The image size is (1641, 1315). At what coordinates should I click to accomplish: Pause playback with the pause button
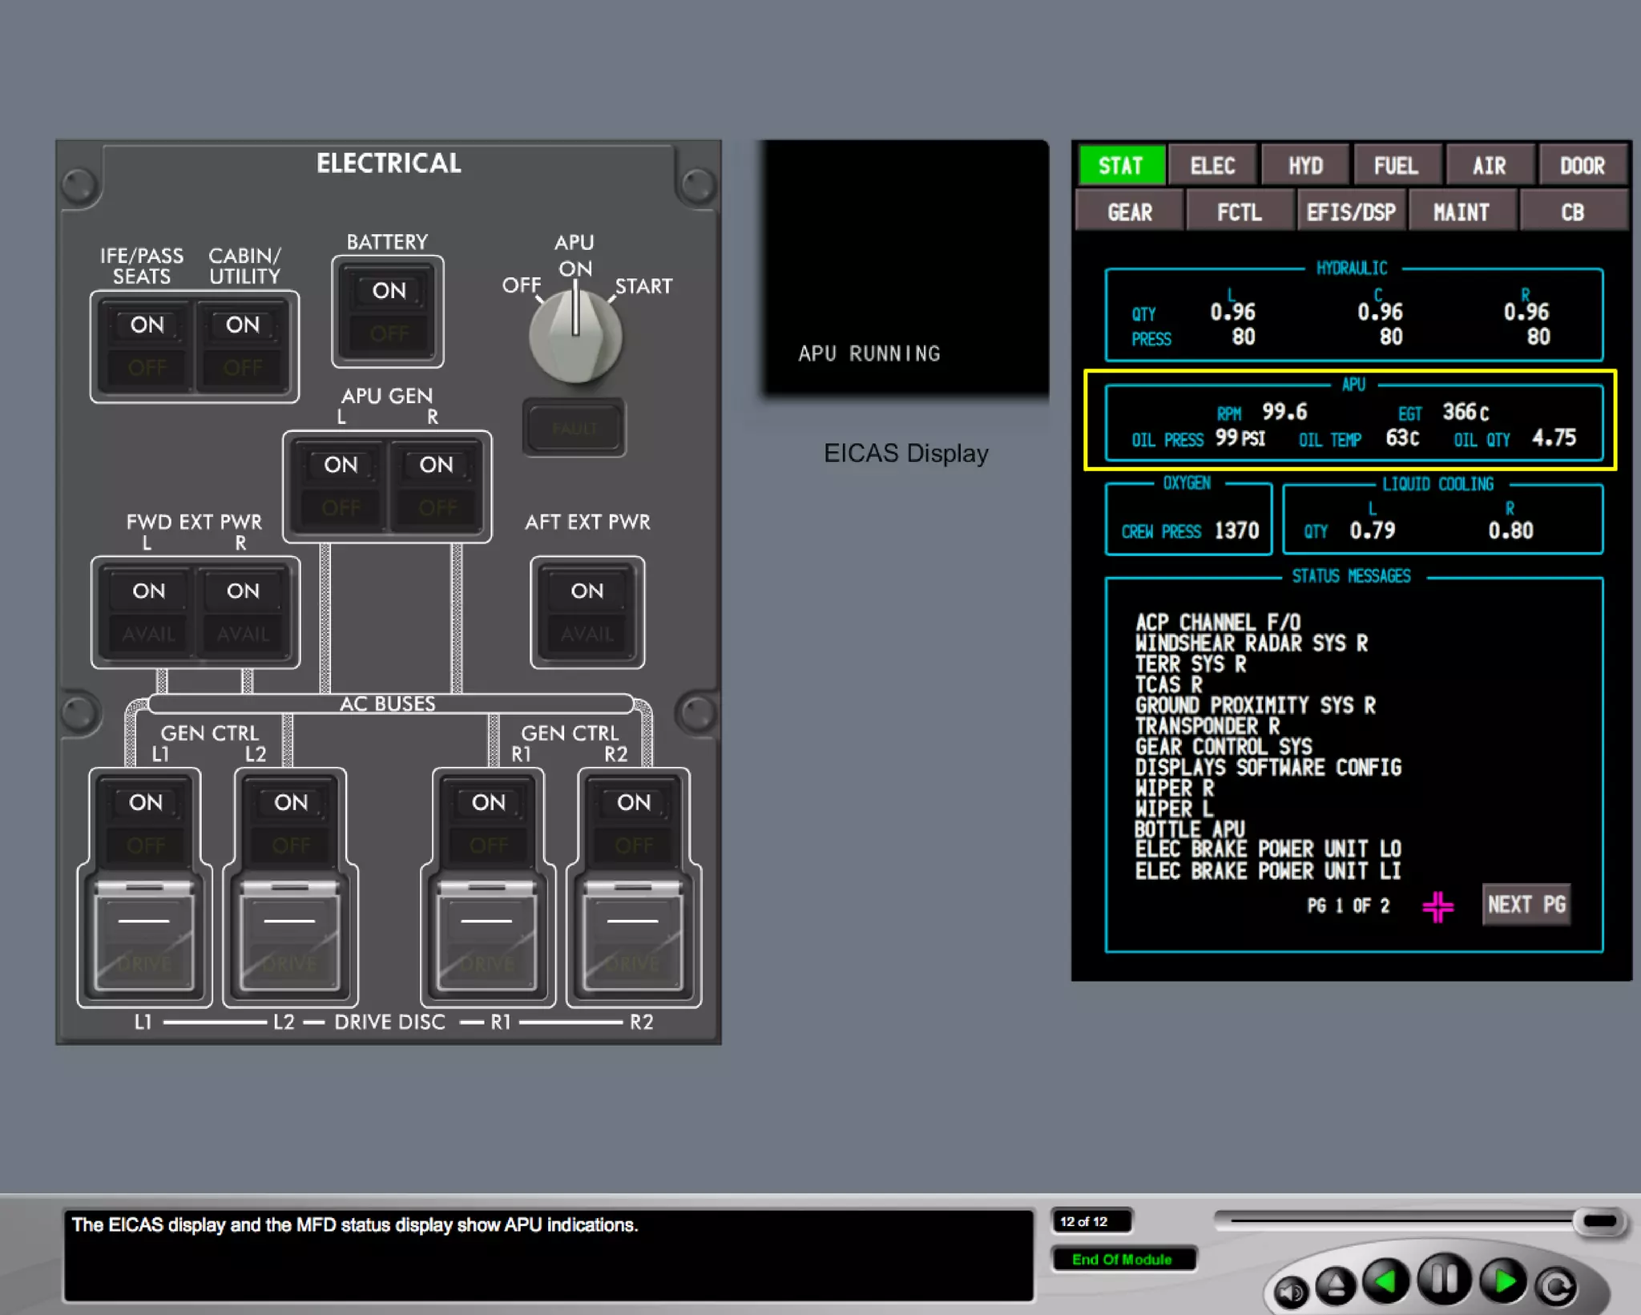pyautogui.click(x=1443, y=1279)
